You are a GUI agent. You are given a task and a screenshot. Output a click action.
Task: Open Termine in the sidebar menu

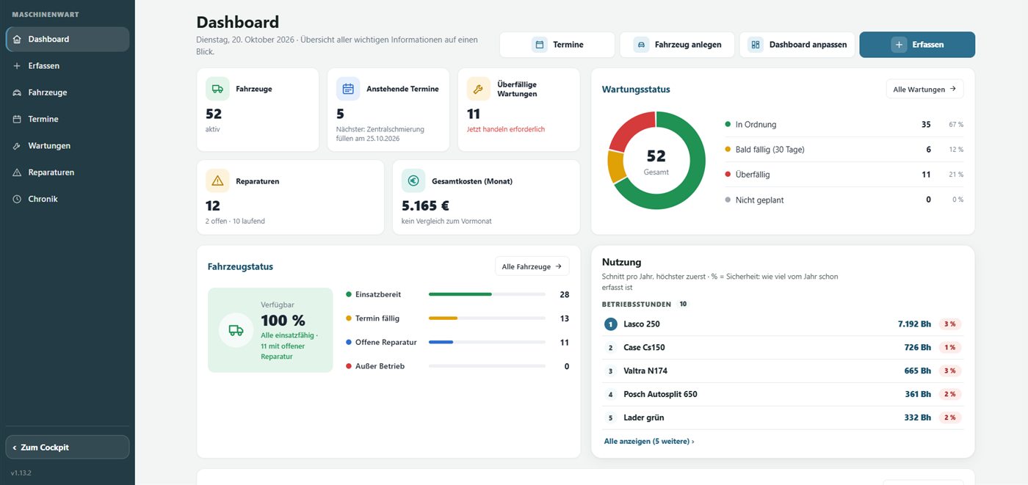point(68,119)
